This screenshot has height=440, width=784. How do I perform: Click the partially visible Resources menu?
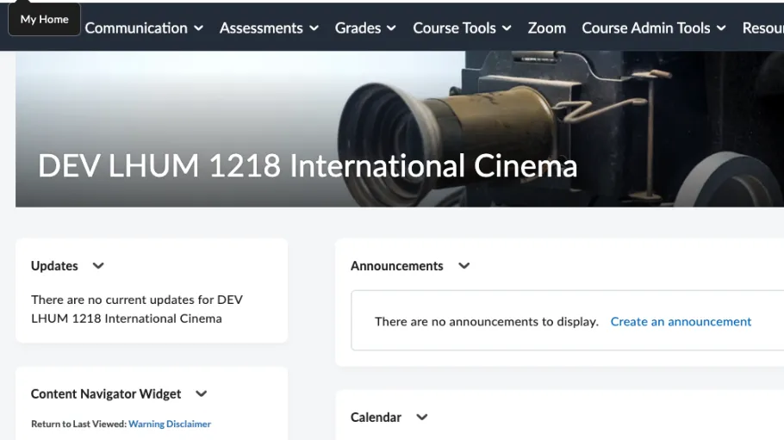click(762, 28)
